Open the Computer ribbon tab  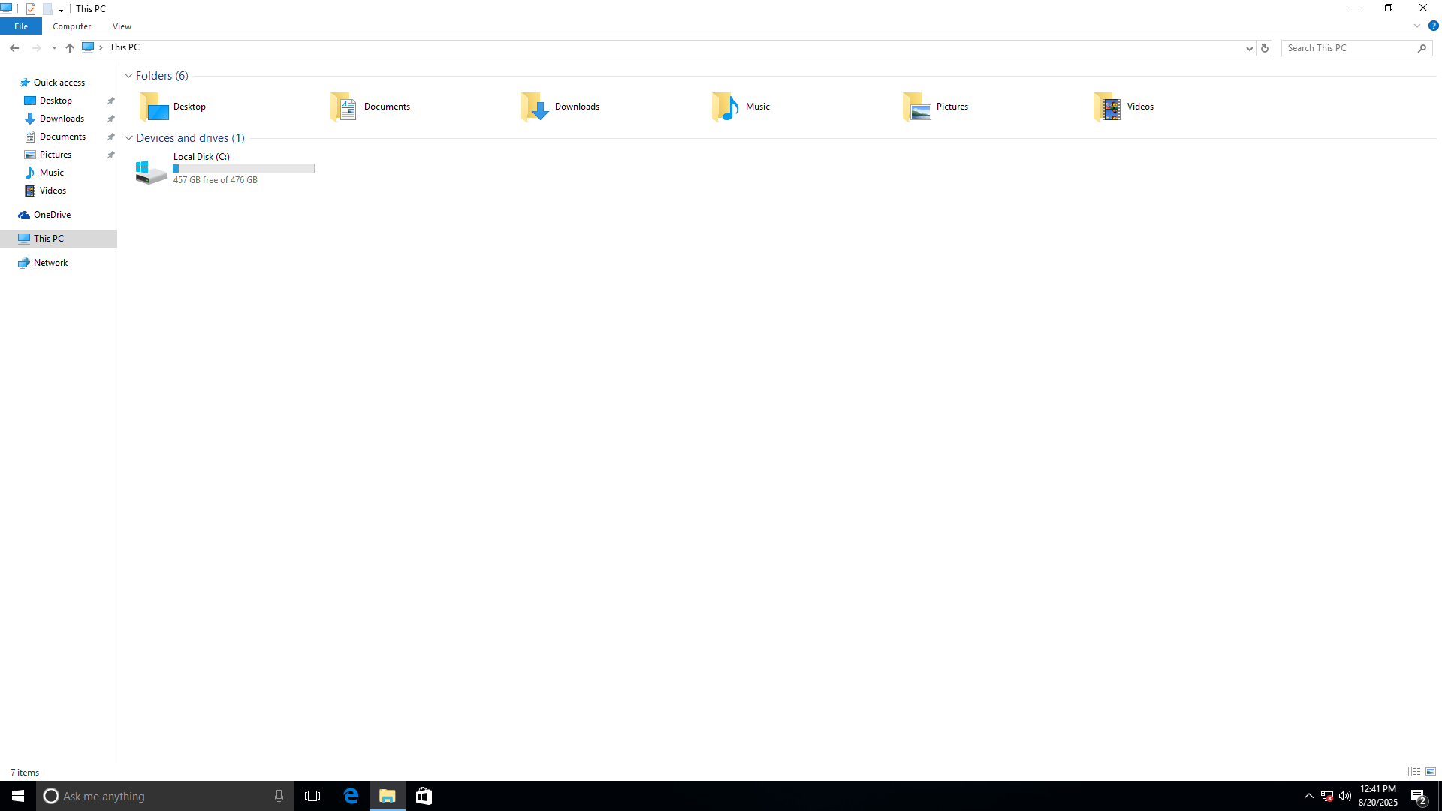(71, 26)
